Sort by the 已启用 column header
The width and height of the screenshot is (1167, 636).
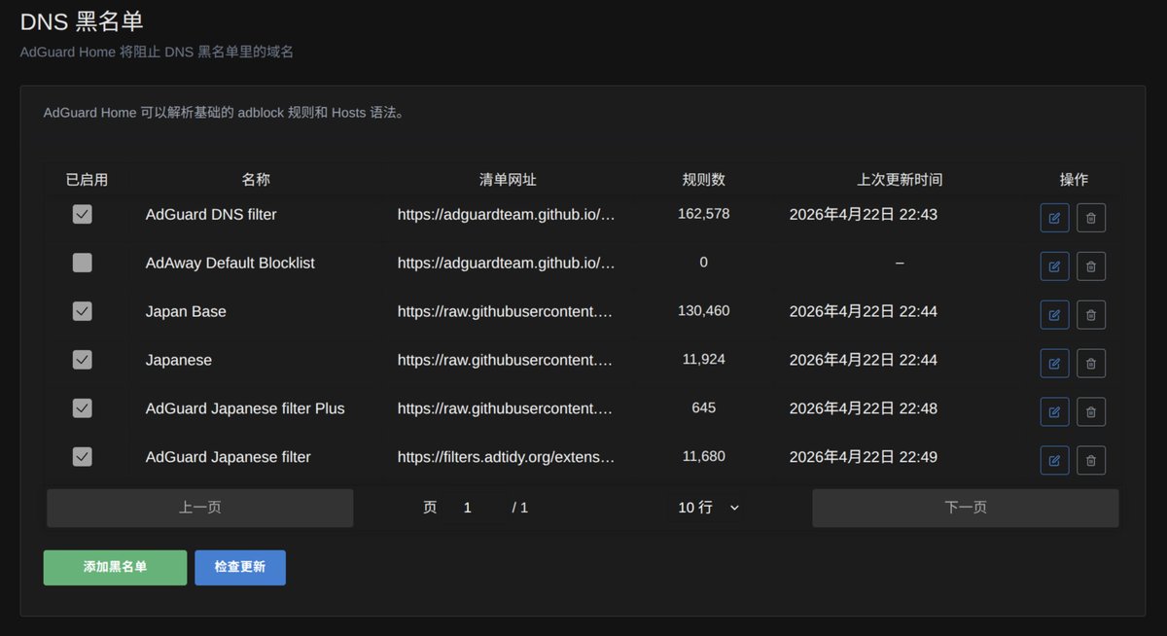coord(87,180)
